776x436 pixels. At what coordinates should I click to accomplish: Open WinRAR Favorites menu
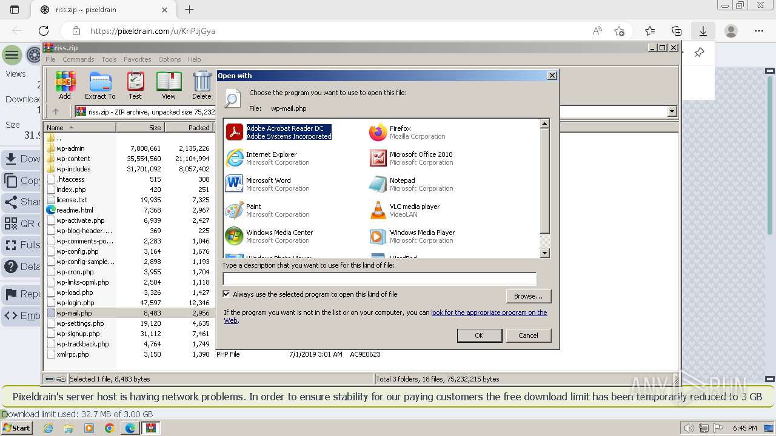point(138,59)
